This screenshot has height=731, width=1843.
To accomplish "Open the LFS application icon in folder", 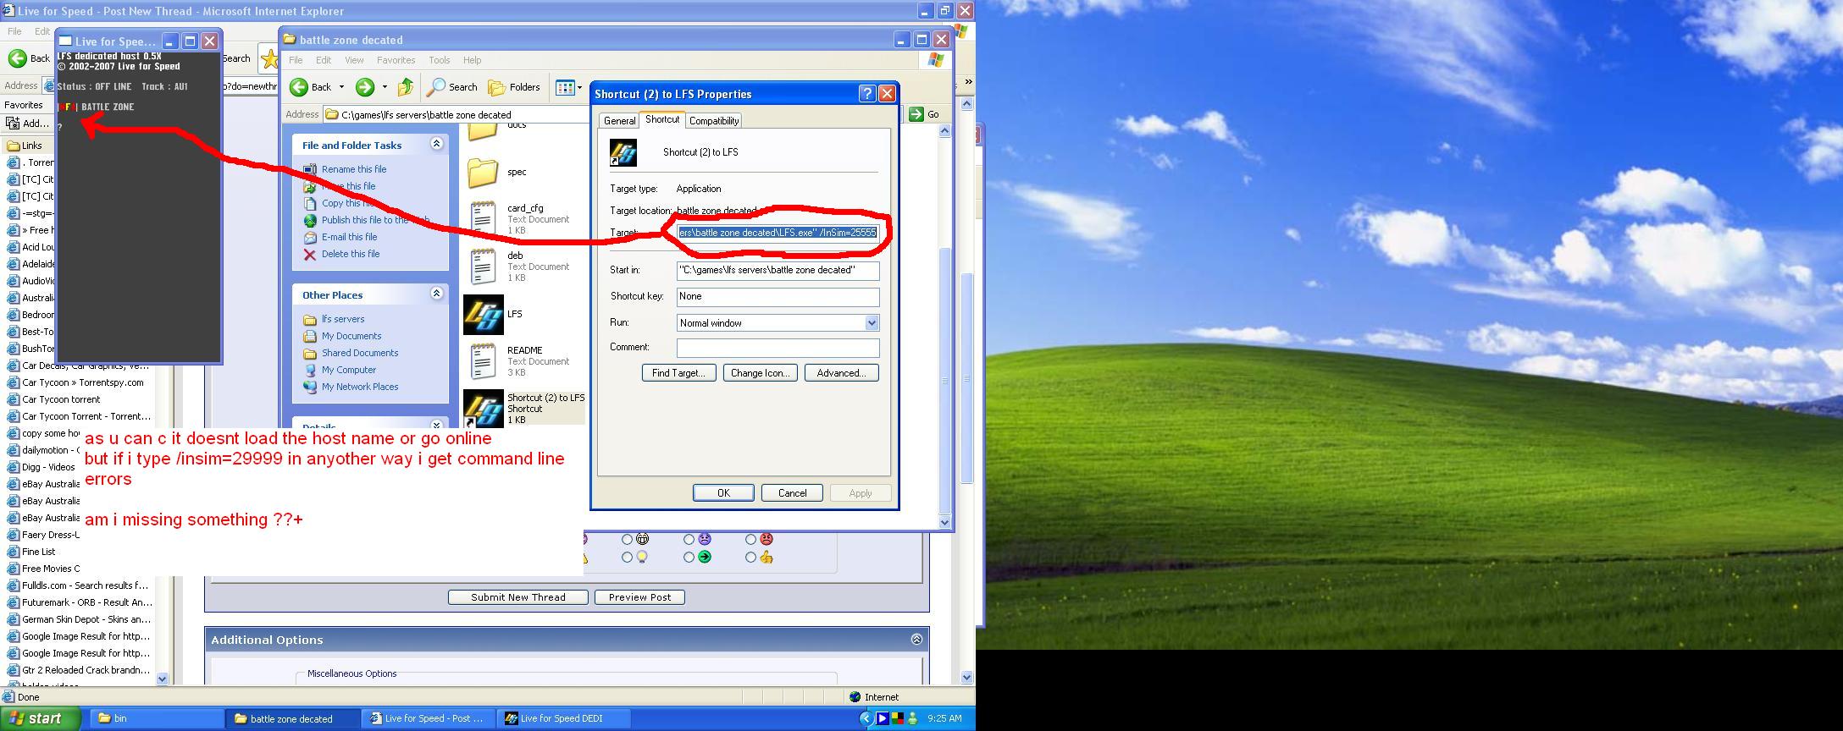I will click(484, 315).
